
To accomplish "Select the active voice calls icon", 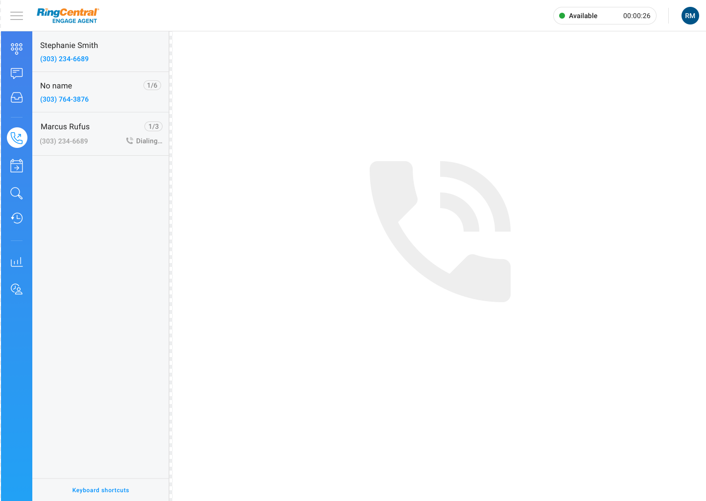I will 17,138.
